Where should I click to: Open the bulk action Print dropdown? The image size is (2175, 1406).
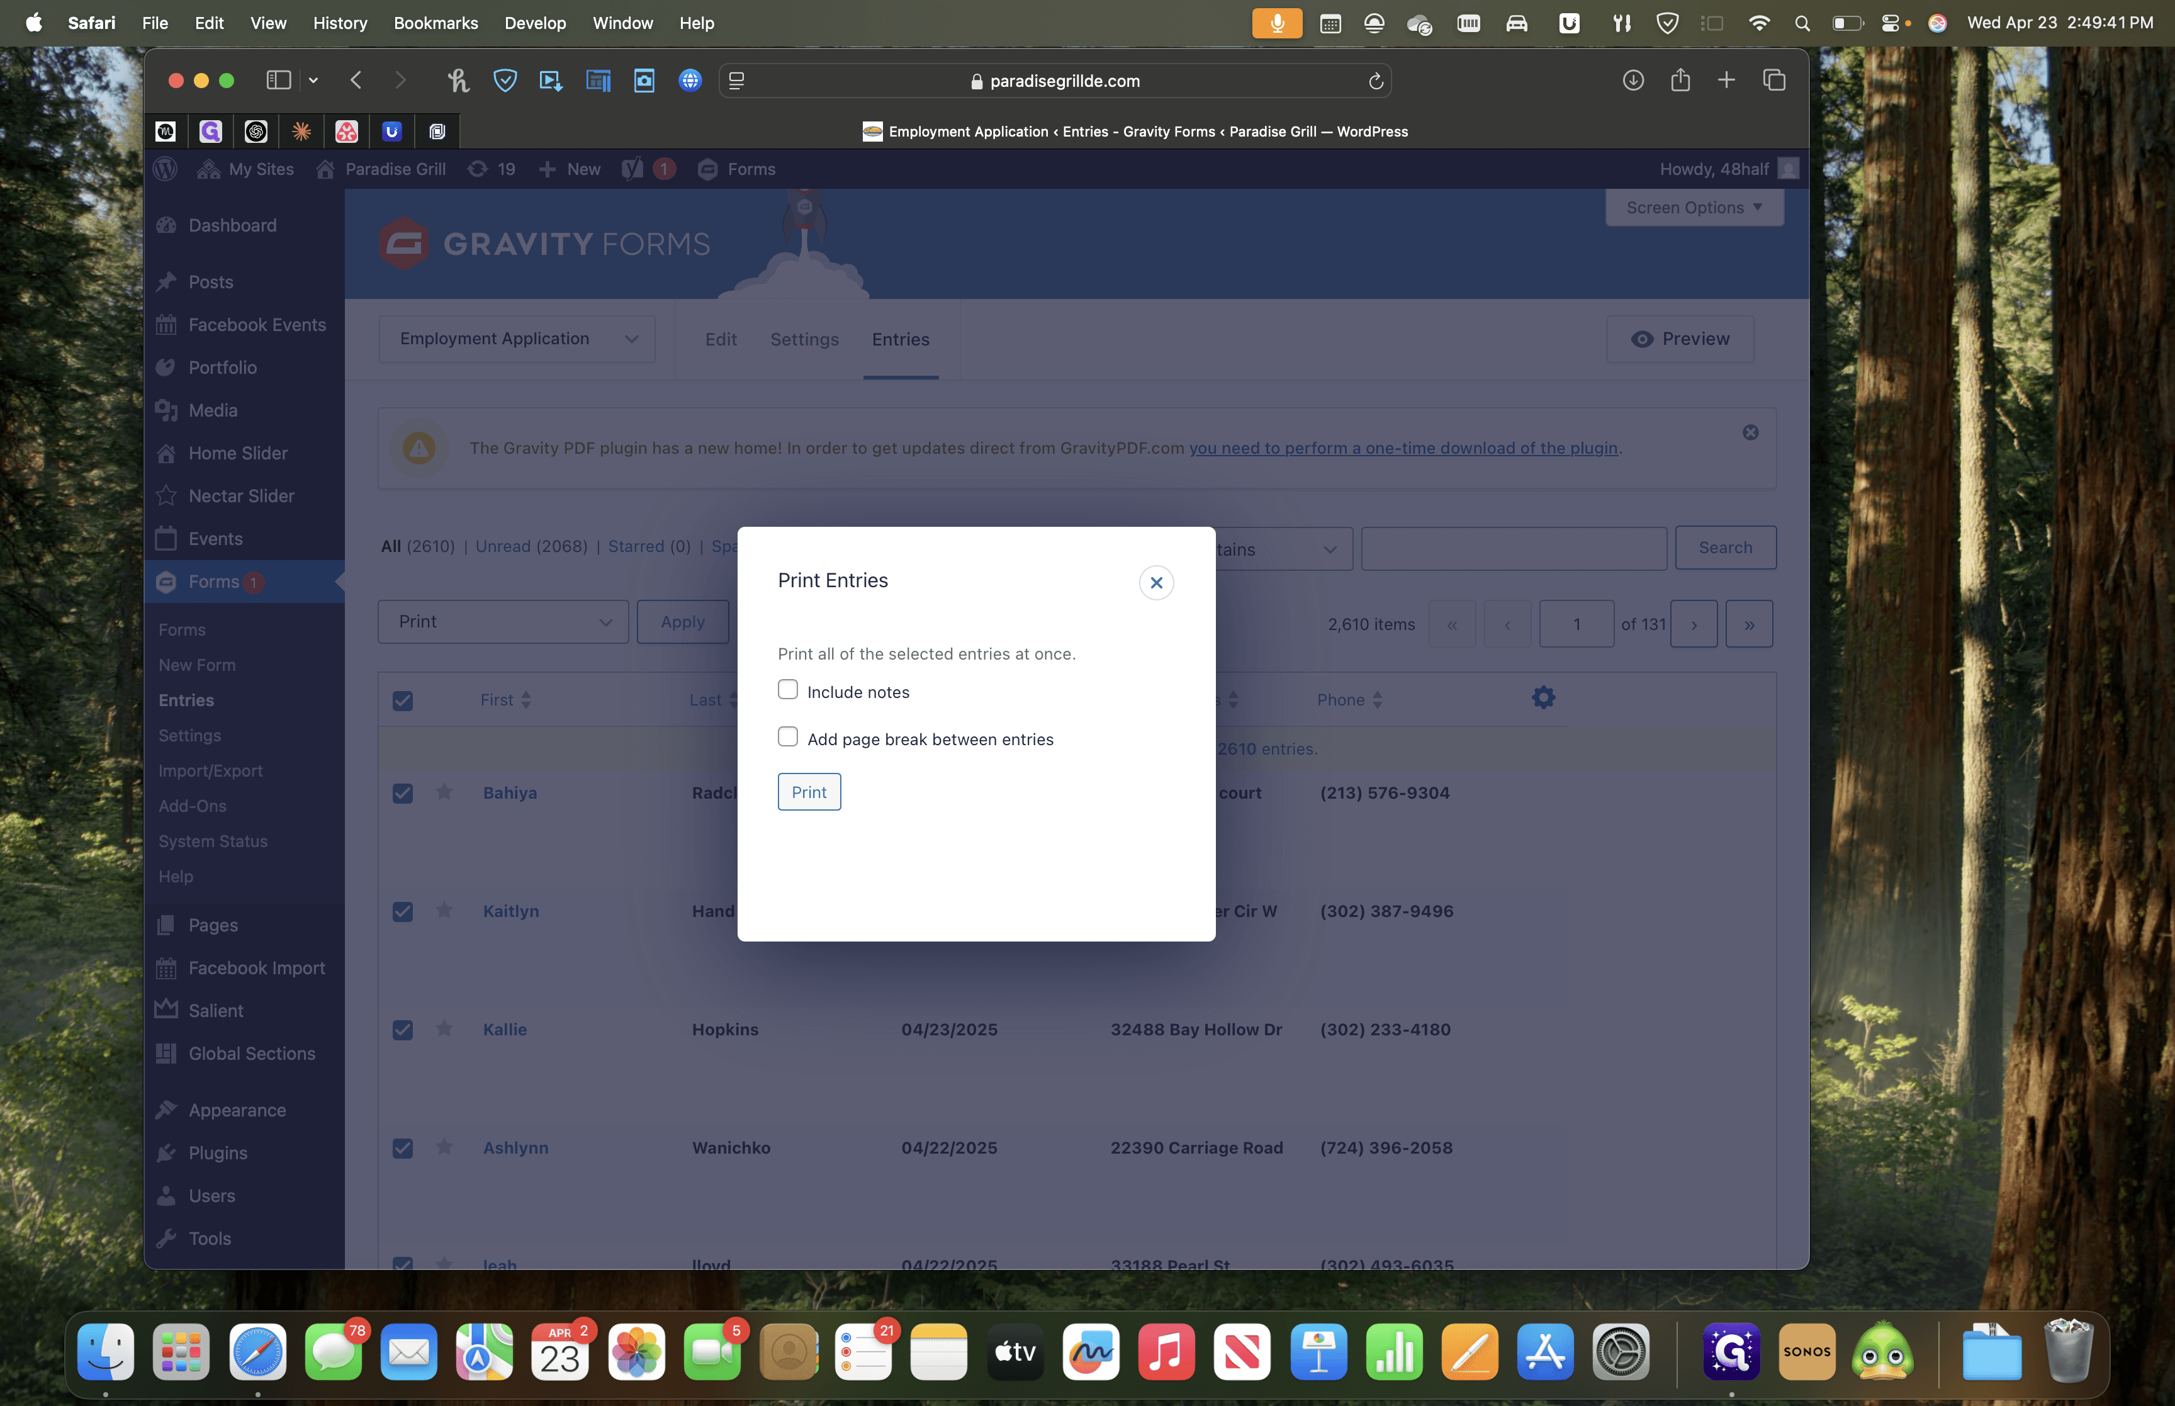pos(503,622)
